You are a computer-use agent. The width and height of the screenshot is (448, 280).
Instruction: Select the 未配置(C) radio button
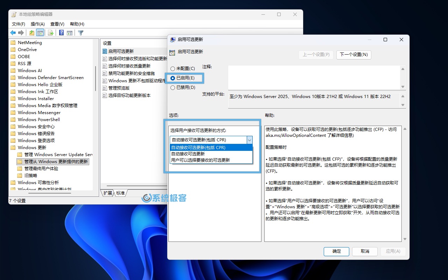click(x=173, y=69)
